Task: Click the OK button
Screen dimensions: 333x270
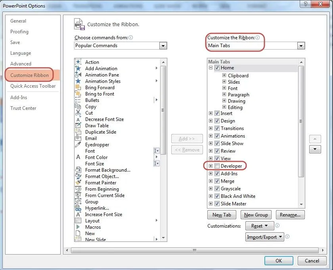Action: point(279,260)
